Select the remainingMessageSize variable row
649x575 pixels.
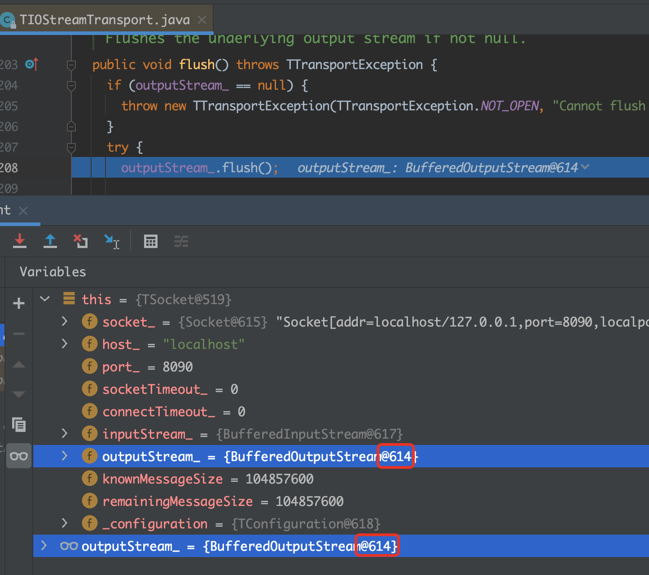pos(341,501)
